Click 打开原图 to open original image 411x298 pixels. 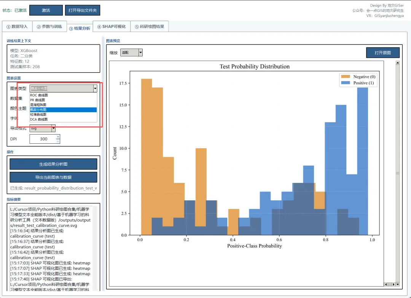coord(383,52)
